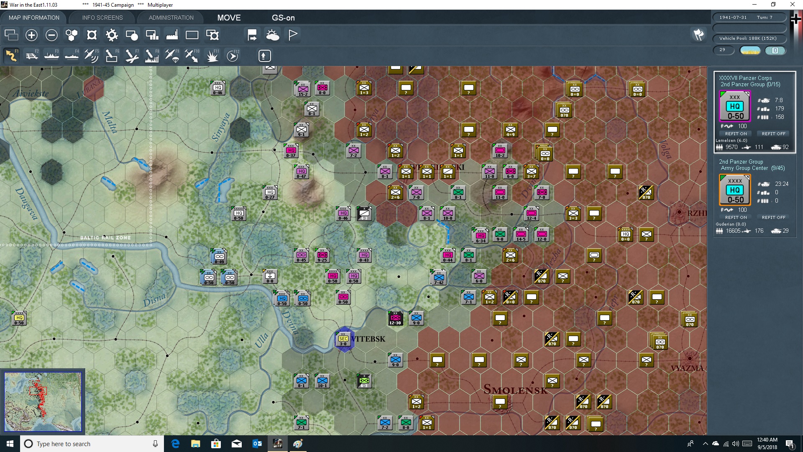Click the Windows Start button
This screenshot has height=452, width=803.
coord(10,444)
